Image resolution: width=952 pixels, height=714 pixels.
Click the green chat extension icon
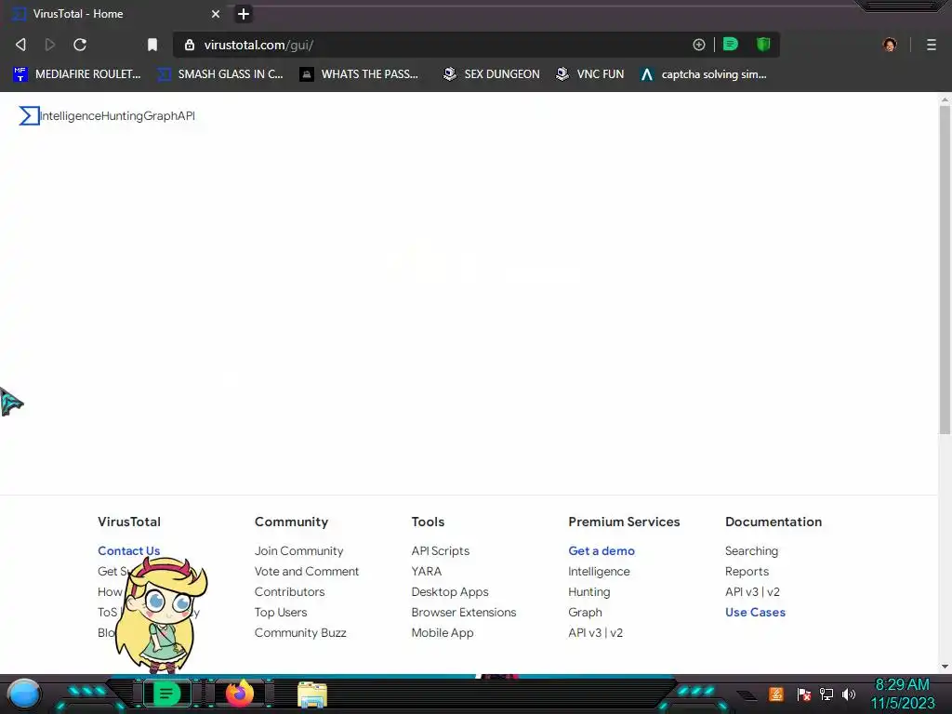pyautogui.click(x=731, y=44)
